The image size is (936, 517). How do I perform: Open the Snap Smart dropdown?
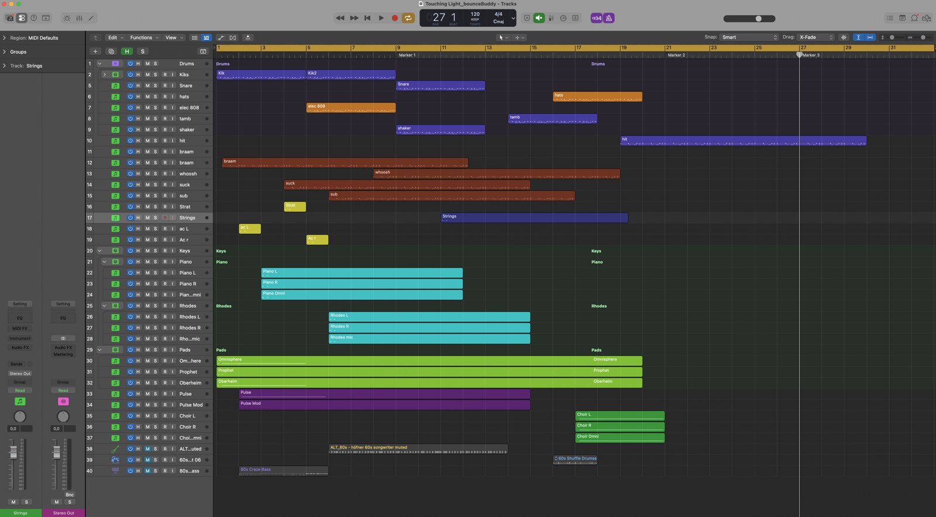[749, 37]
